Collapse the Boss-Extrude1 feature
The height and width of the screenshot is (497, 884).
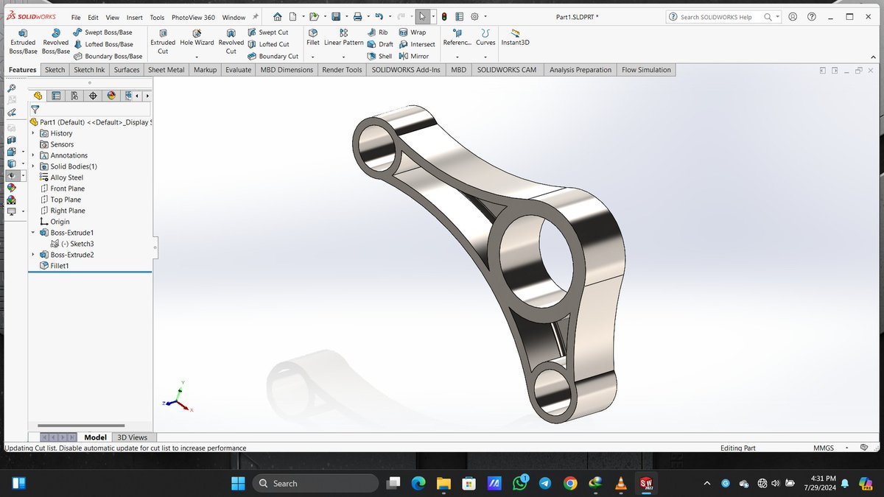click(33, 233)
